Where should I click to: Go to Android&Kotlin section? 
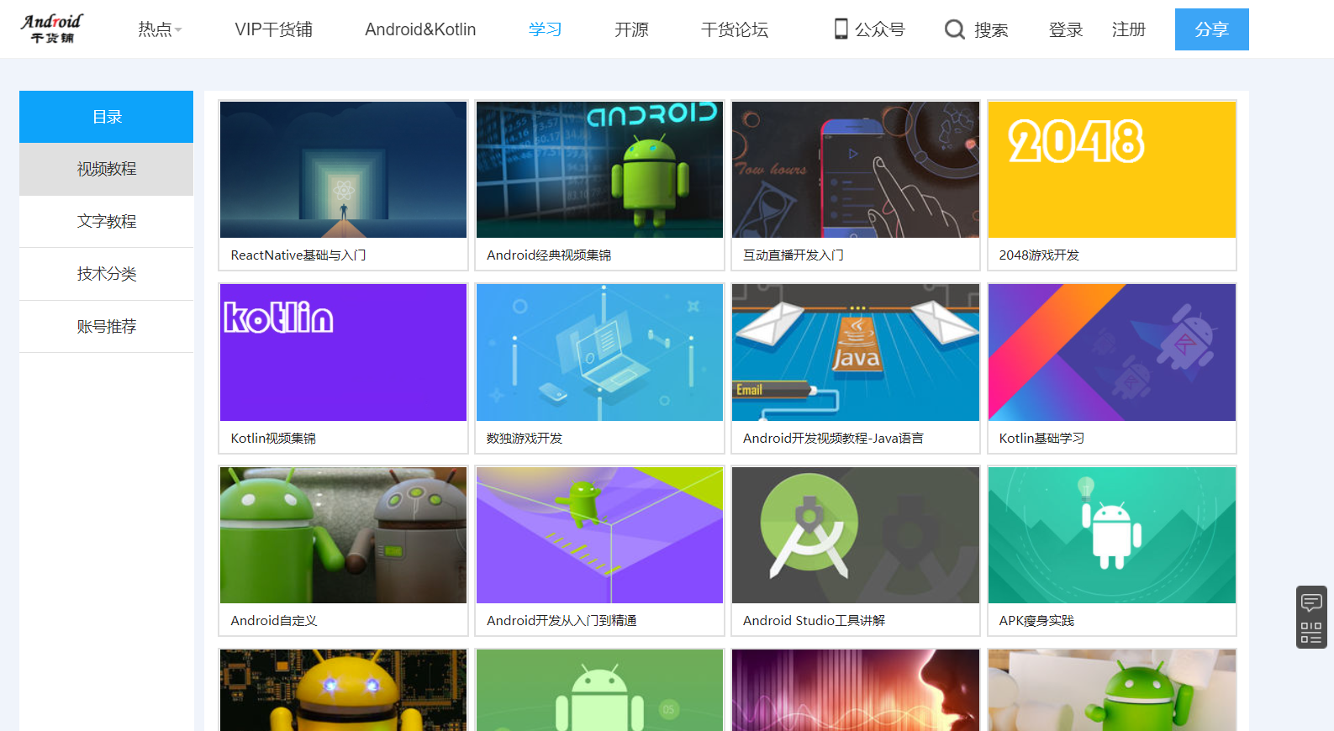pyautogui.click(x=420, y=29)
